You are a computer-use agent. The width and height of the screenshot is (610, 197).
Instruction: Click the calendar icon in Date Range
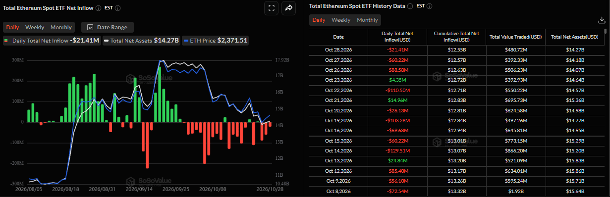(90, 27)
